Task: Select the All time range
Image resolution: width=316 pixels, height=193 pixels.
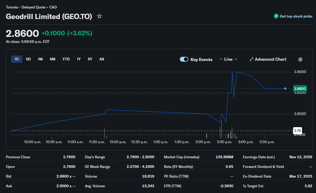Action: click(102, 59)
